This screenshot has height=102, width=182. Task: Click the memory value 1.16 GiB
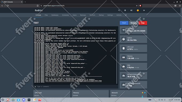tap(131, 58)
